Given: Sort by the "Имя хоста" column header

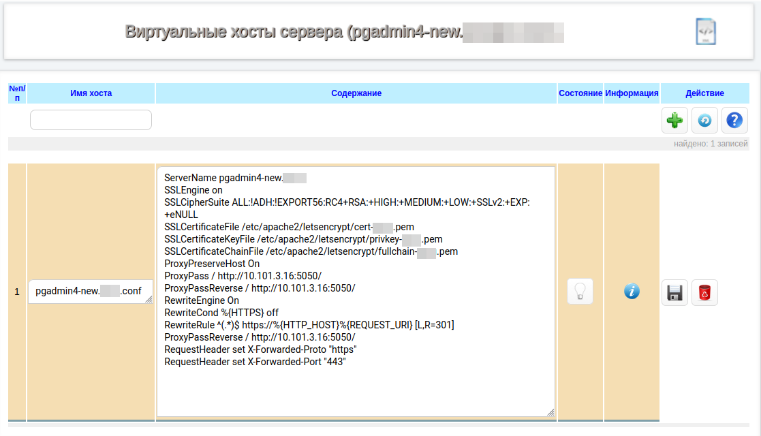Looking at the screenshot, I should 91,93.
